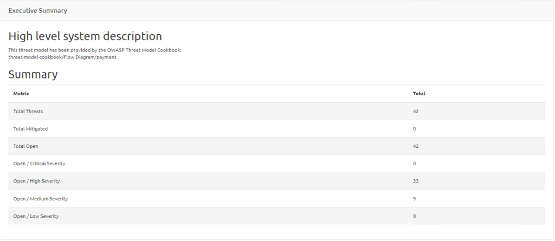This screenshot has height=241, width=555.
Task: Select the Open / Medium Severity label
Action: click(x=40, y=199)
